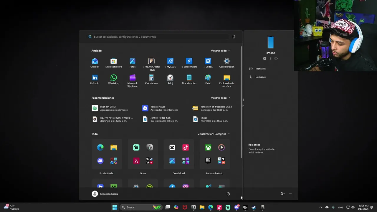
Task: Open TikTok in Creatividad category
Action: coord(186,148)
